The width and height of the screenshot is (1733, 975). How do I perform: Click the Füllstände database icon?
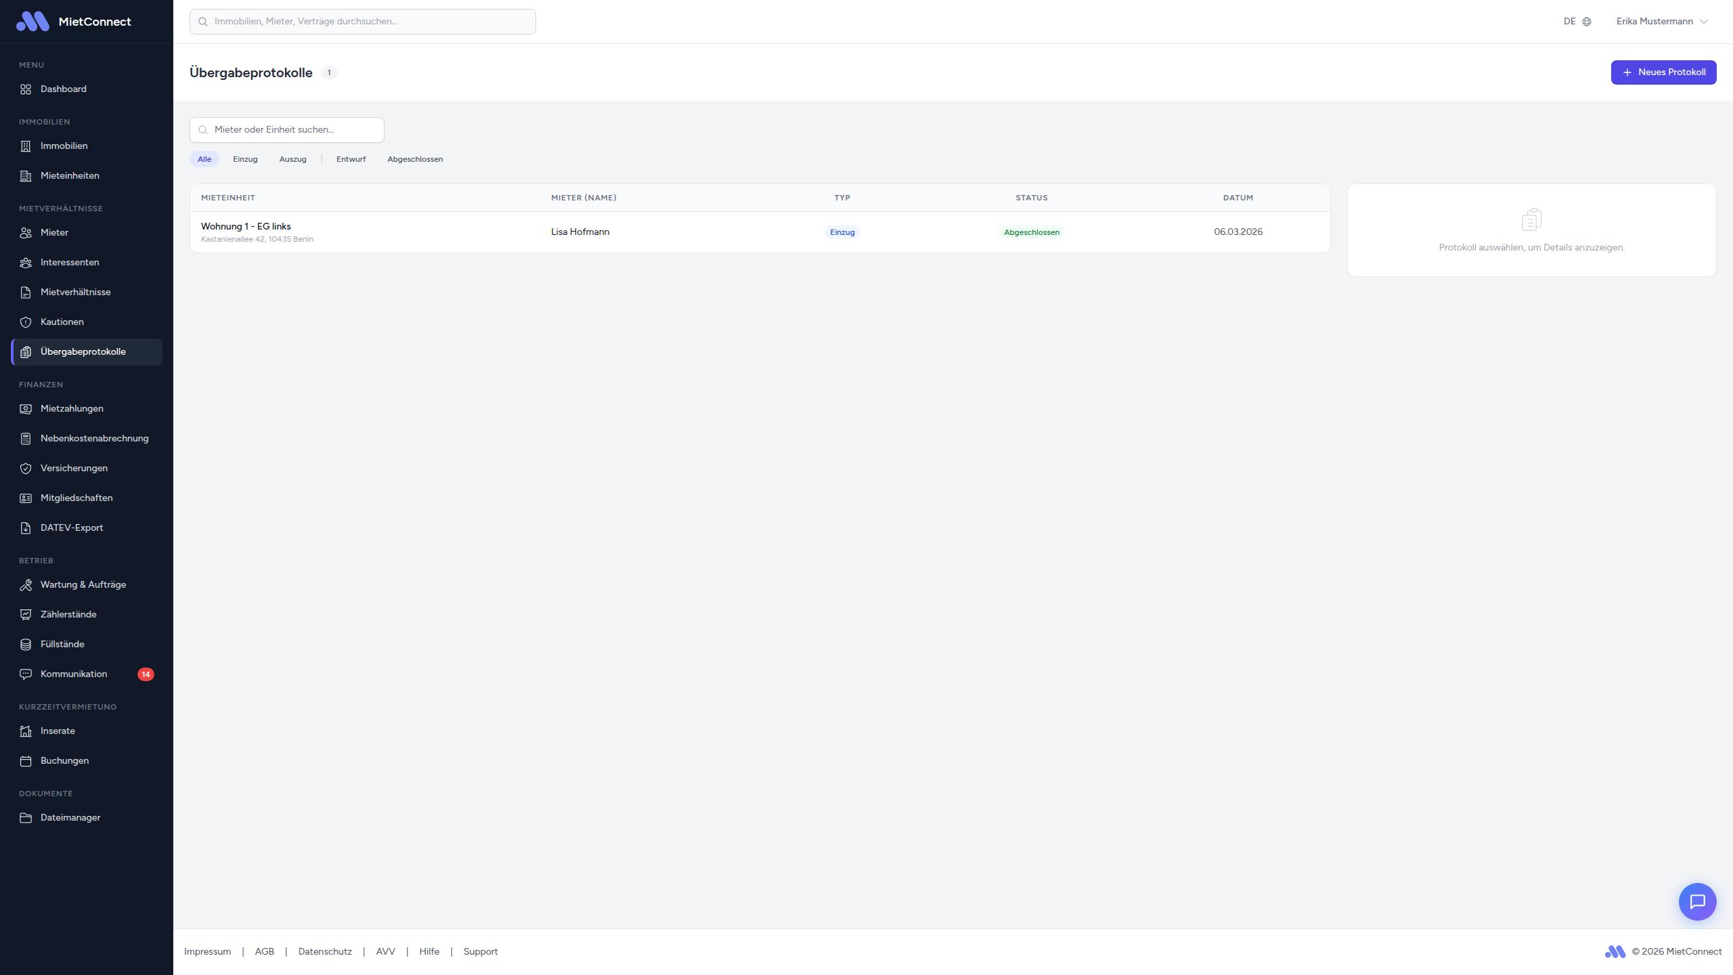coord(26,645)
